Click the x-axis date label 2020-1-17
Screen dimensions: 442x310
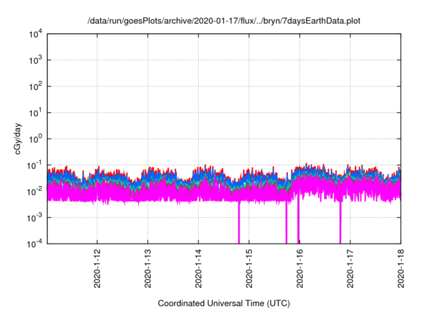pos(350,268)
